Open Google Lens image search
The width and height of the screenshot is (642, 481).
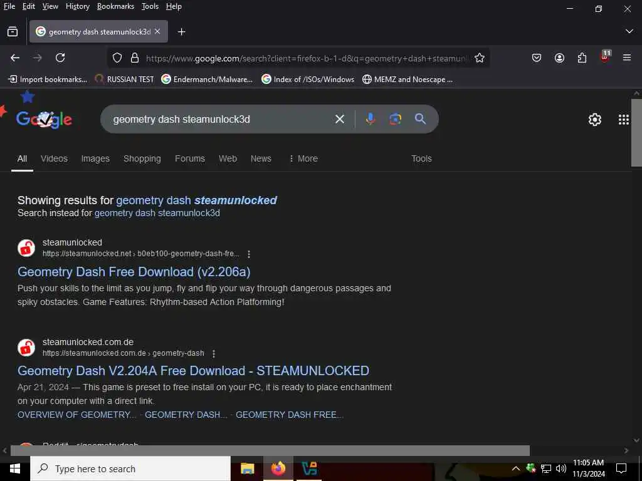click(x=395, y=119)
